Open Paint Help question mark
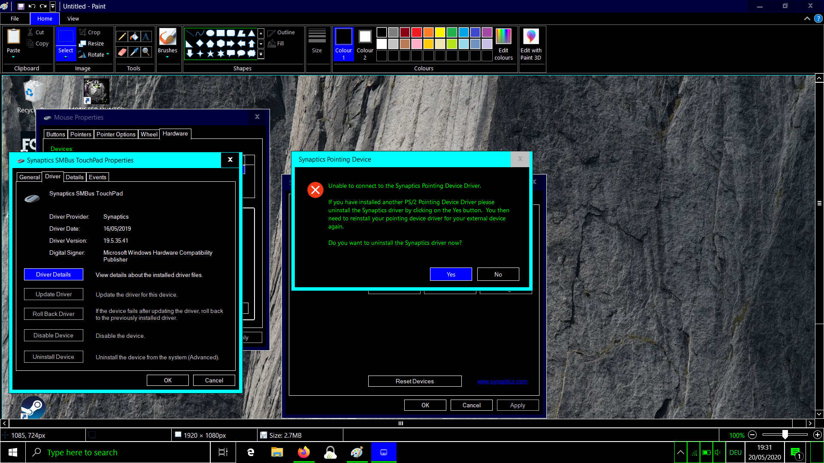The height and width of the screenshot is (463, 824). (x=818, y=18)
